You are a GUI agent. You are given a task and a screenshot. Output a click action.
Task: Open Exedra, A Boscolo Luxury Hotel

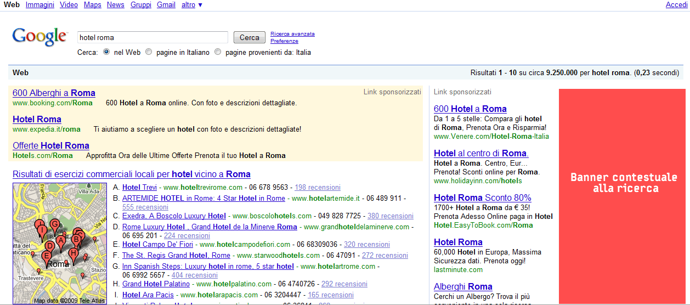coord(174,216)
